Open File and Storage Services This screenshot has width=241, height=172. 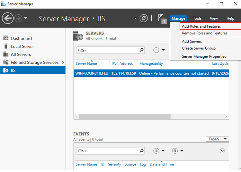tap(35, 62)
